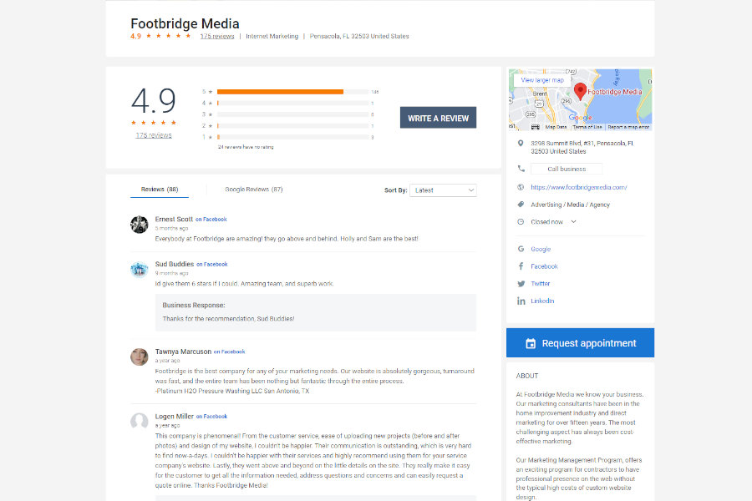The image size is (752, 501).
Task: Click Ernest Scott's profile avatar
Action: (x=139, y=225)
